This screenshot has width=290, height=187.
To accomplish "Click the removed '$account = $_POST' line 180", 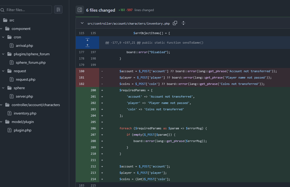I will click(x=198, y=71).
